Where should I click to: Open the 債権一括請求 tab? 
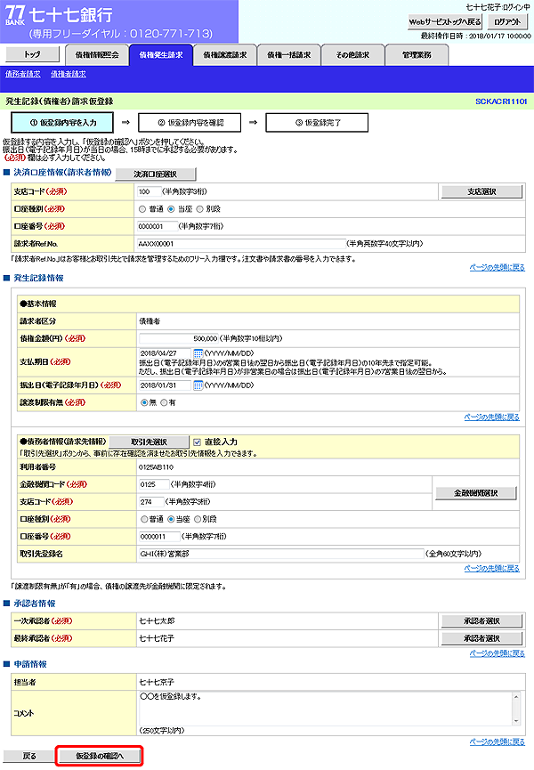(x=288, y=55)
